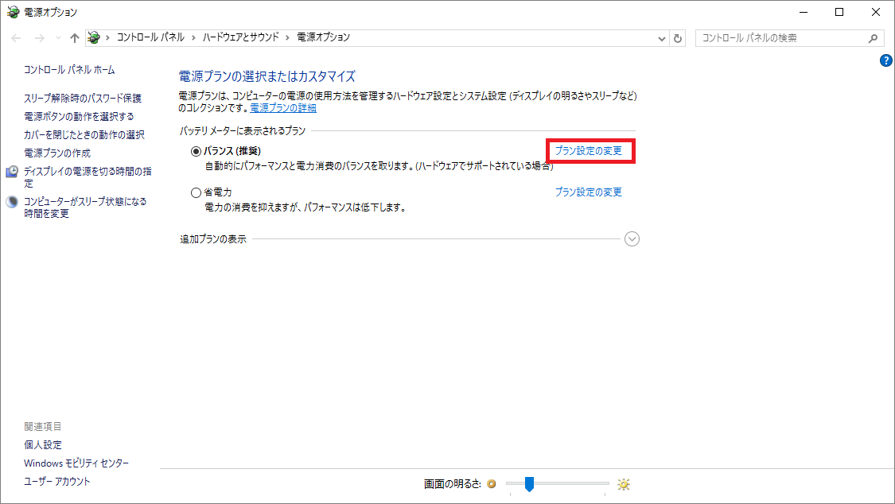Click the コントロール パネルの検索 search field
Screen dimensions: 895x504
pyautogui.click(x=780, y=38)
